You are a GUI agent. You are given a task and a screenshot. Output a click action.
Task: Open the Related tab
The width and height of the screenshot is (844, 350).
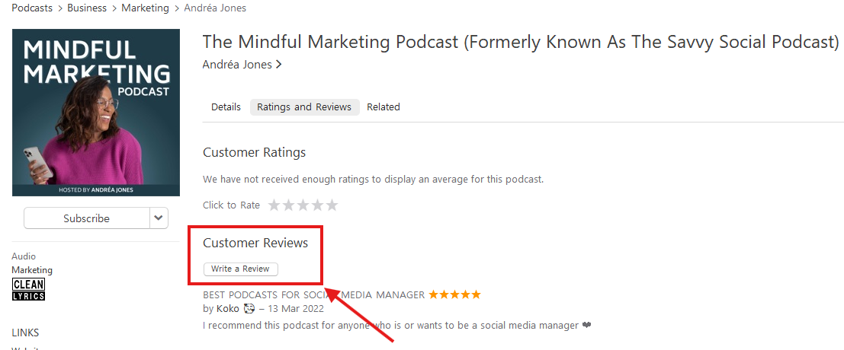coord(383,107)
